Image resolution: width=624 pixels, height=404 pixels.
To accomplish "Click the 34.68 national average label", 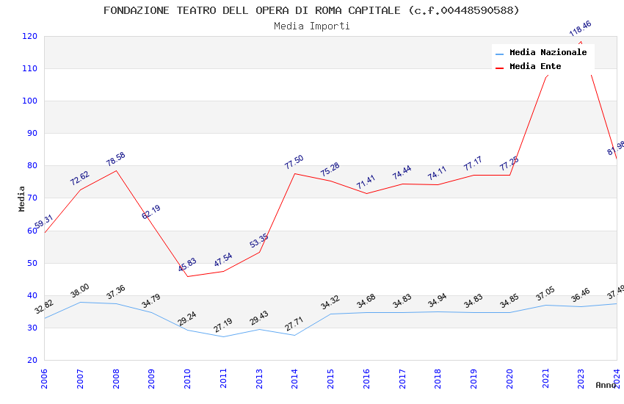I will coord(366,301).
